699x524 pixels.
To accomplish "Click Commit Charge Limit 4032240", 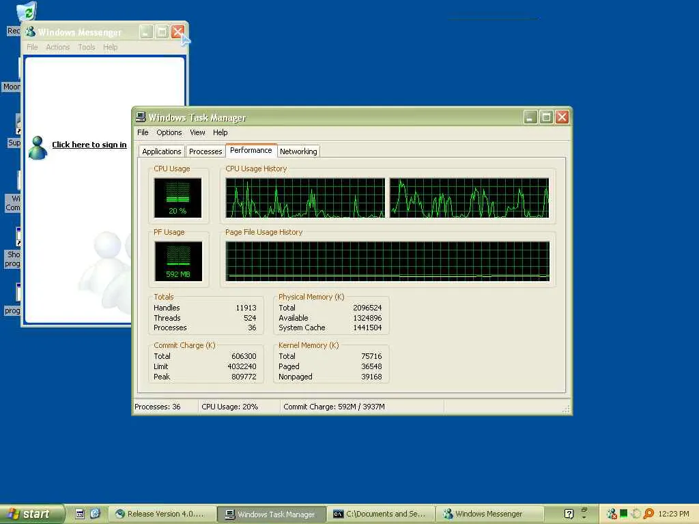I will [x=242, y=366].
